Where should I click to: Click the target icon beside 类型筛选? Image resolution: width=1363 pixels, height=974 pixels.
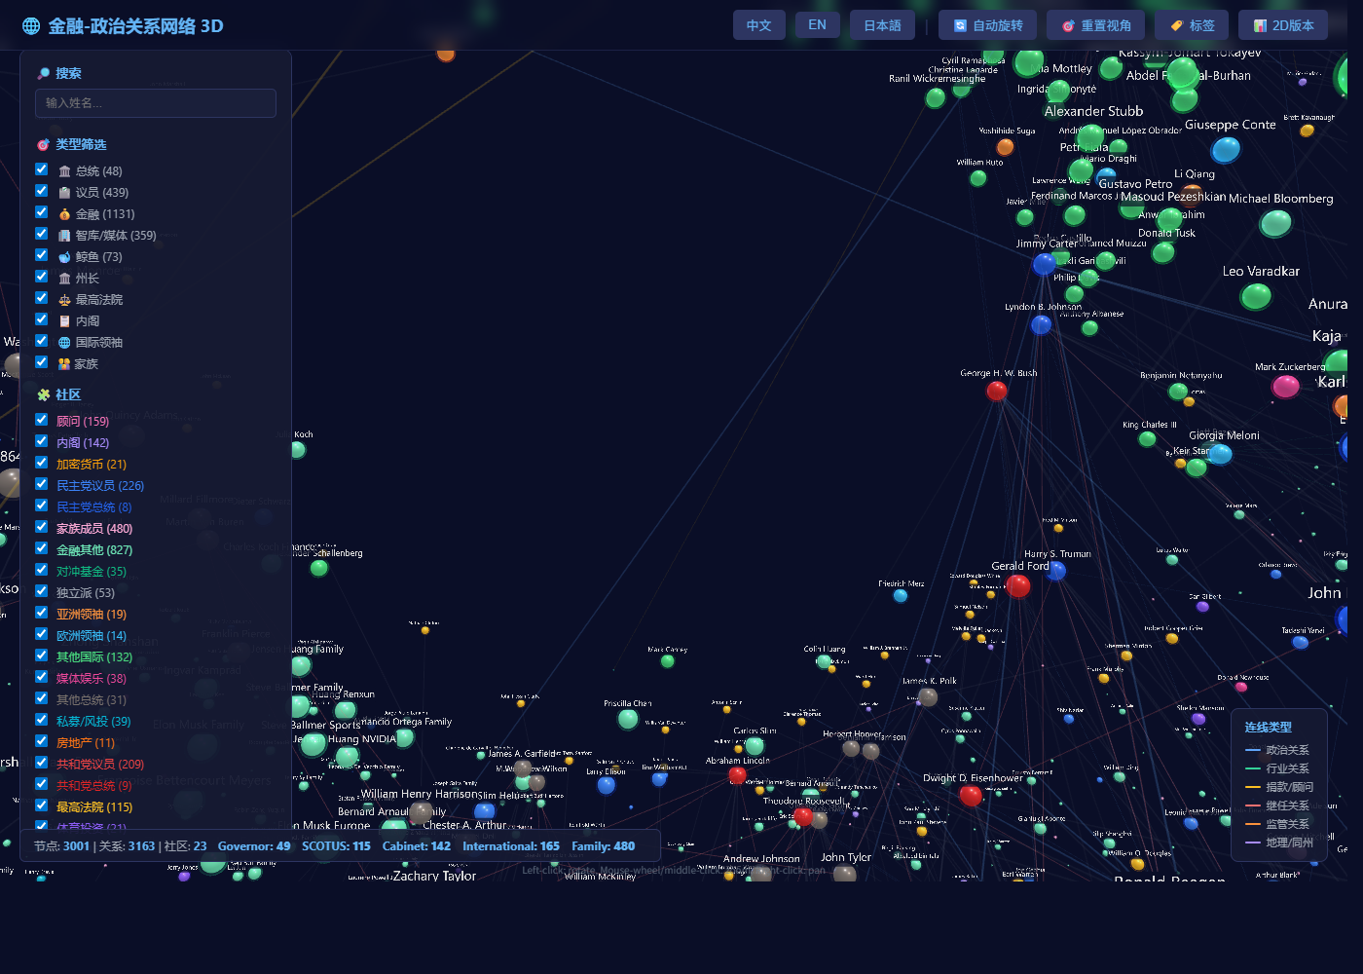[43, 144]
